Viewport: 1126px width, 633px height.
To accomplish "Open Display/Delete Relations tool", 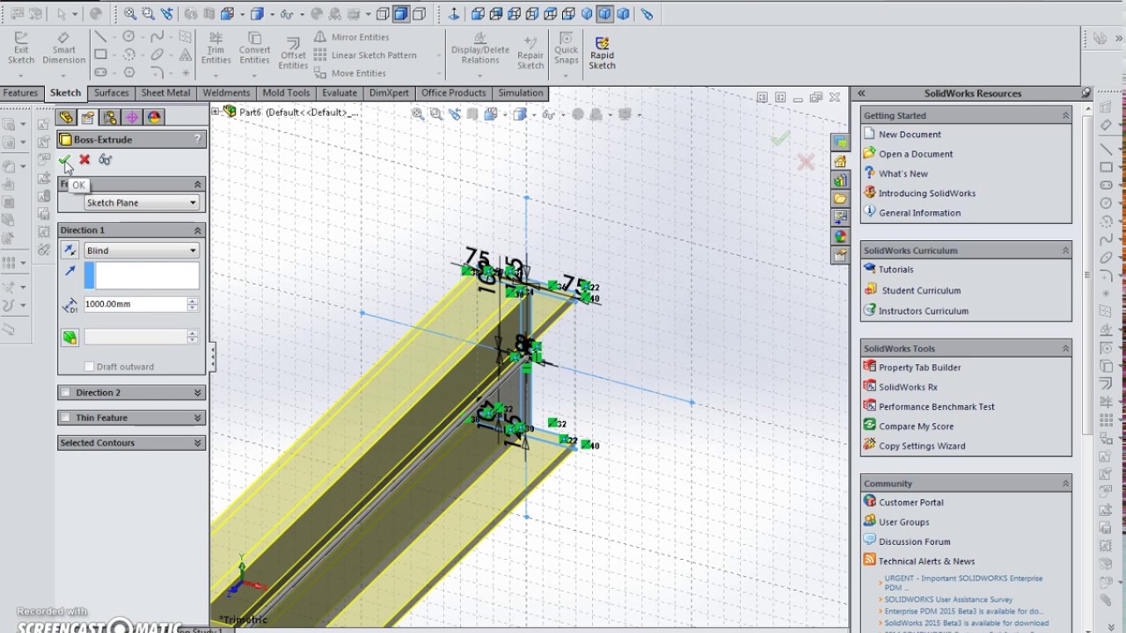I will (480, 48).
